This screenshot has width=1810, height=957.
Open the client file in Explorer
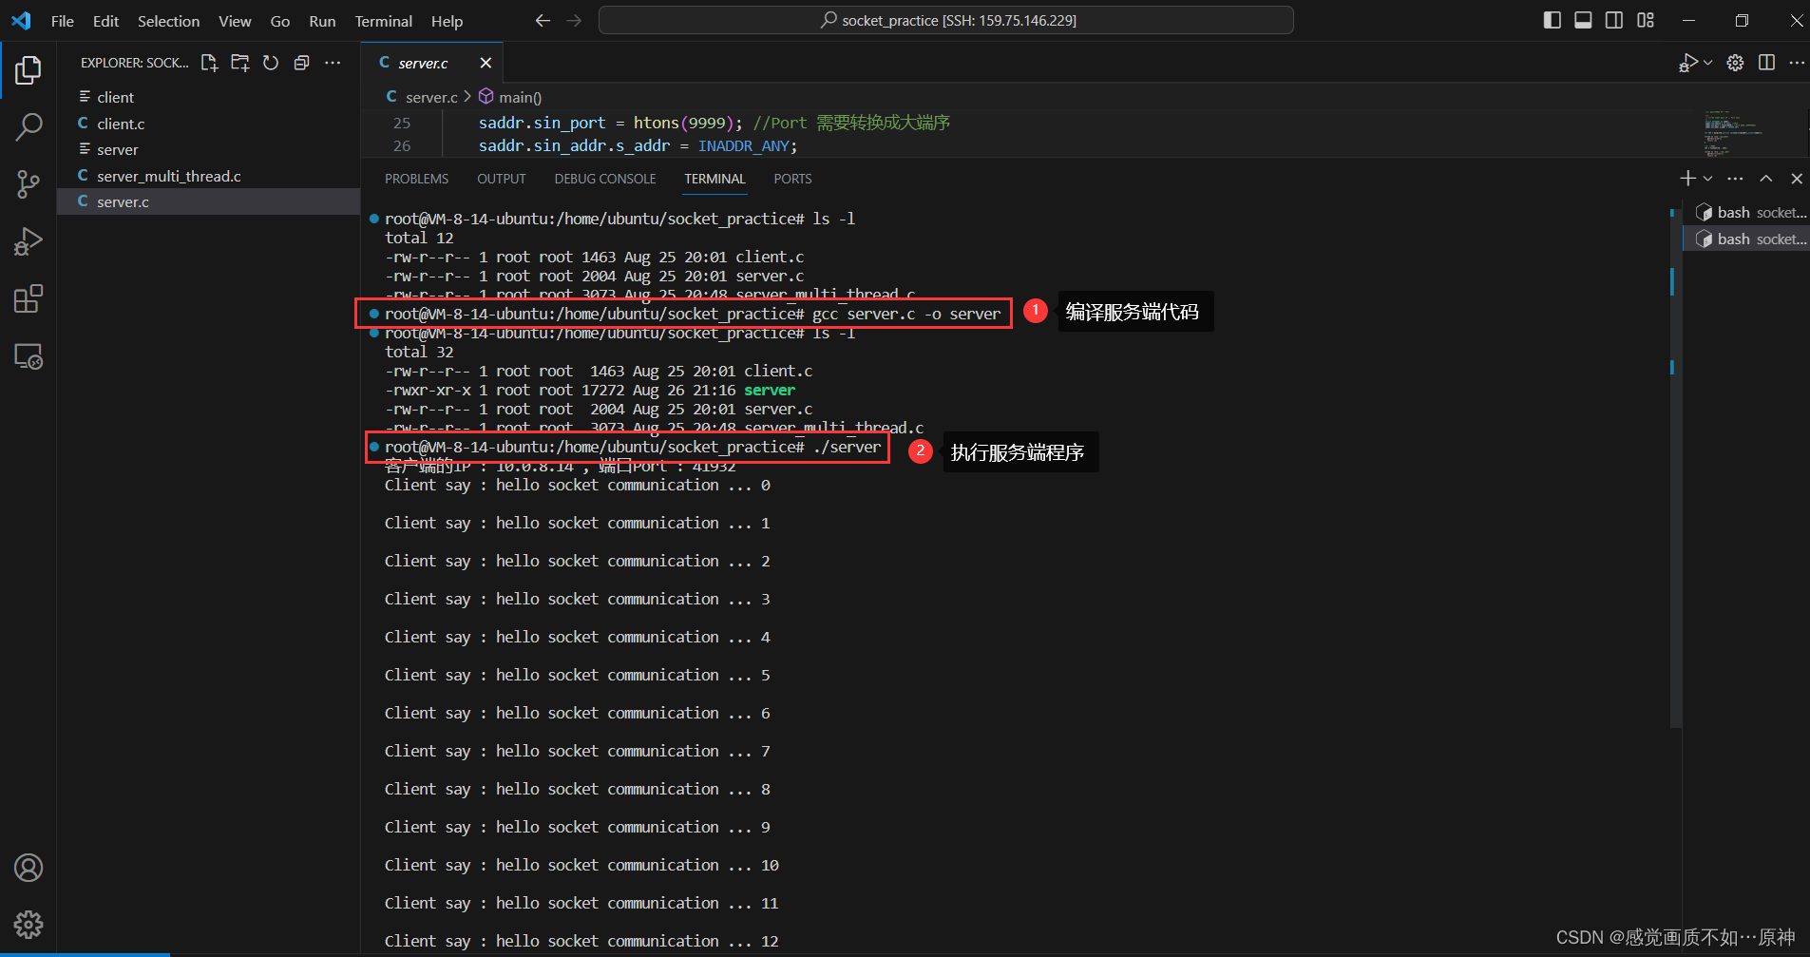pyautogui.click(x=209, y=97)
